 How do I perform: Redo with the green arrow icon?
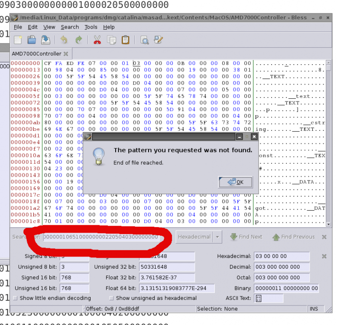pos(79,40)
